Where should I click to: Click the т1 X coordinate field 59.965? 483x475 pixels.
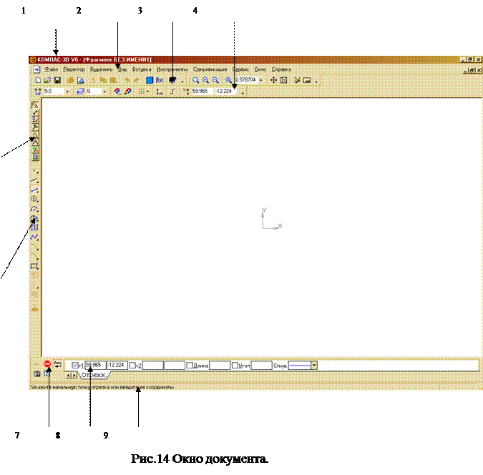click(94, 365)
